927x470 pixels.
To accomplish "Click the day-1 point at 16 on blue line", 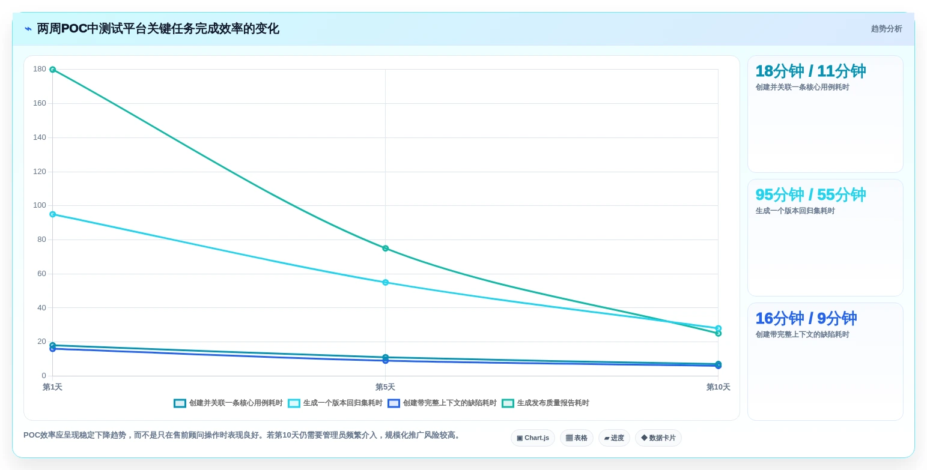I will [x=52, y=349].
